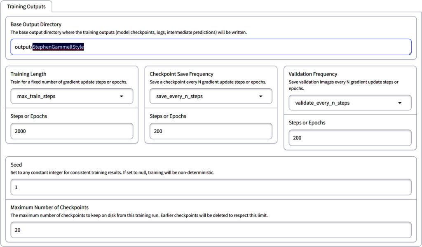Image resolution: width=422 pixels, height=247 pixels.
Task: Click the description 'Train for a fixed number of gradient'
Action: pyautogui.click(x=69, y=82)
